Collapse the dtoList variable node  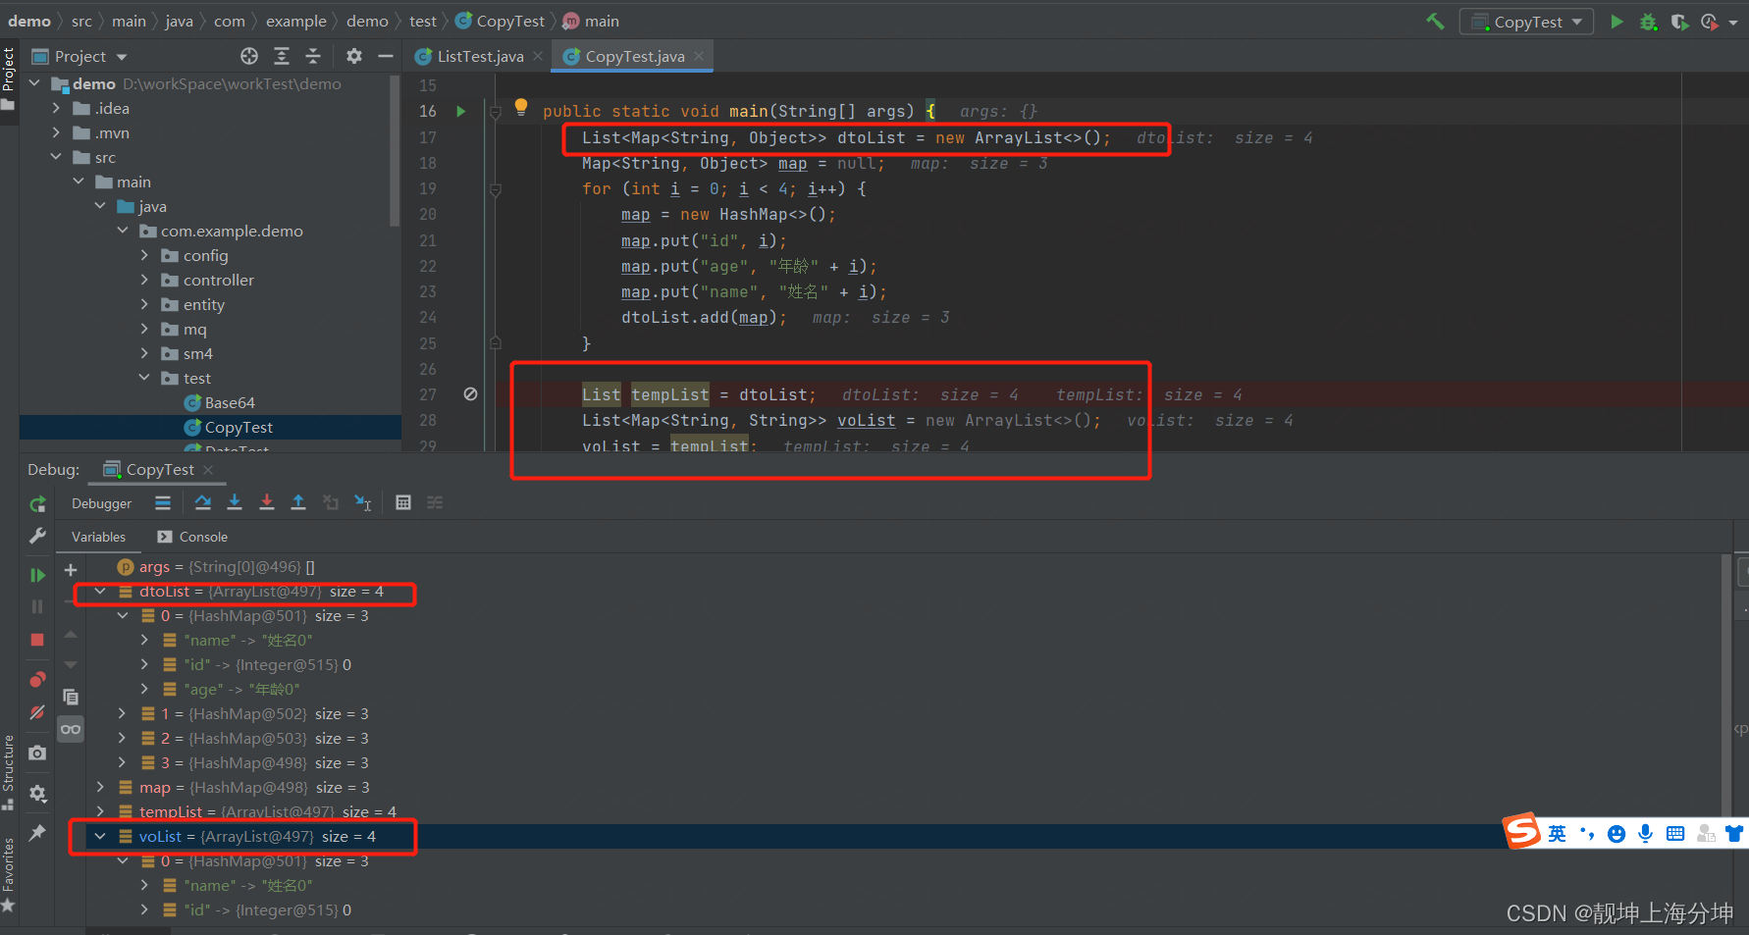tap(98, 591)
